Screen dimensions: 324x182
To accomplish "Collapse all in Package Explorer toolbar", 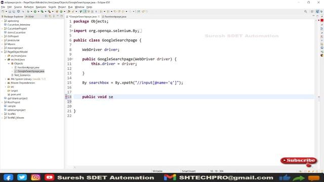I will coord(46,16).
